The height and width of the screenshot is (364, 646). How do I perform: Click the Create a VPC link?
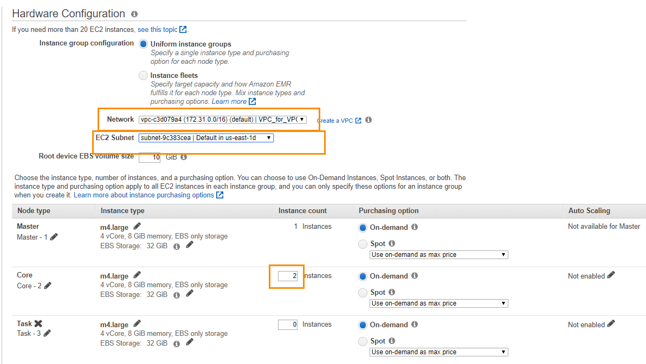[335, 121]
